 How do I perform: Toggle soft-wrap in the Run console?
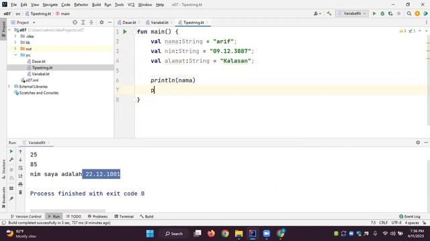[21, 168]
